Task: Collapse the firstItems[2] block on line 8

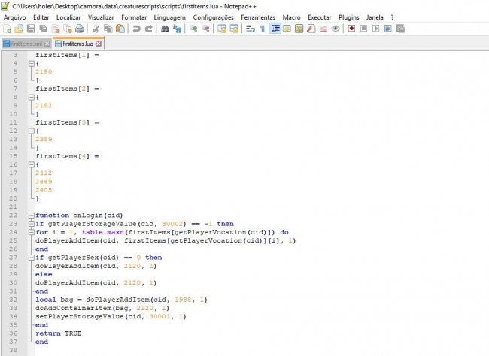Action: tap(31, 97)
